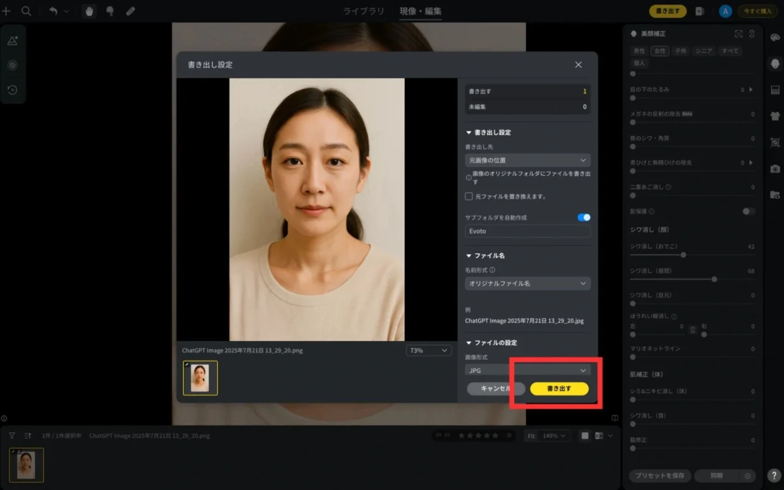
Task: Click the info icon beside オリジナルフォルダ note
Action: point(468,177)
